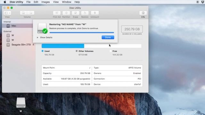The width and height of the screenshot is (205, 115).
Task: Click the Restore toolbar icon
Action: [x=85, y=13]
